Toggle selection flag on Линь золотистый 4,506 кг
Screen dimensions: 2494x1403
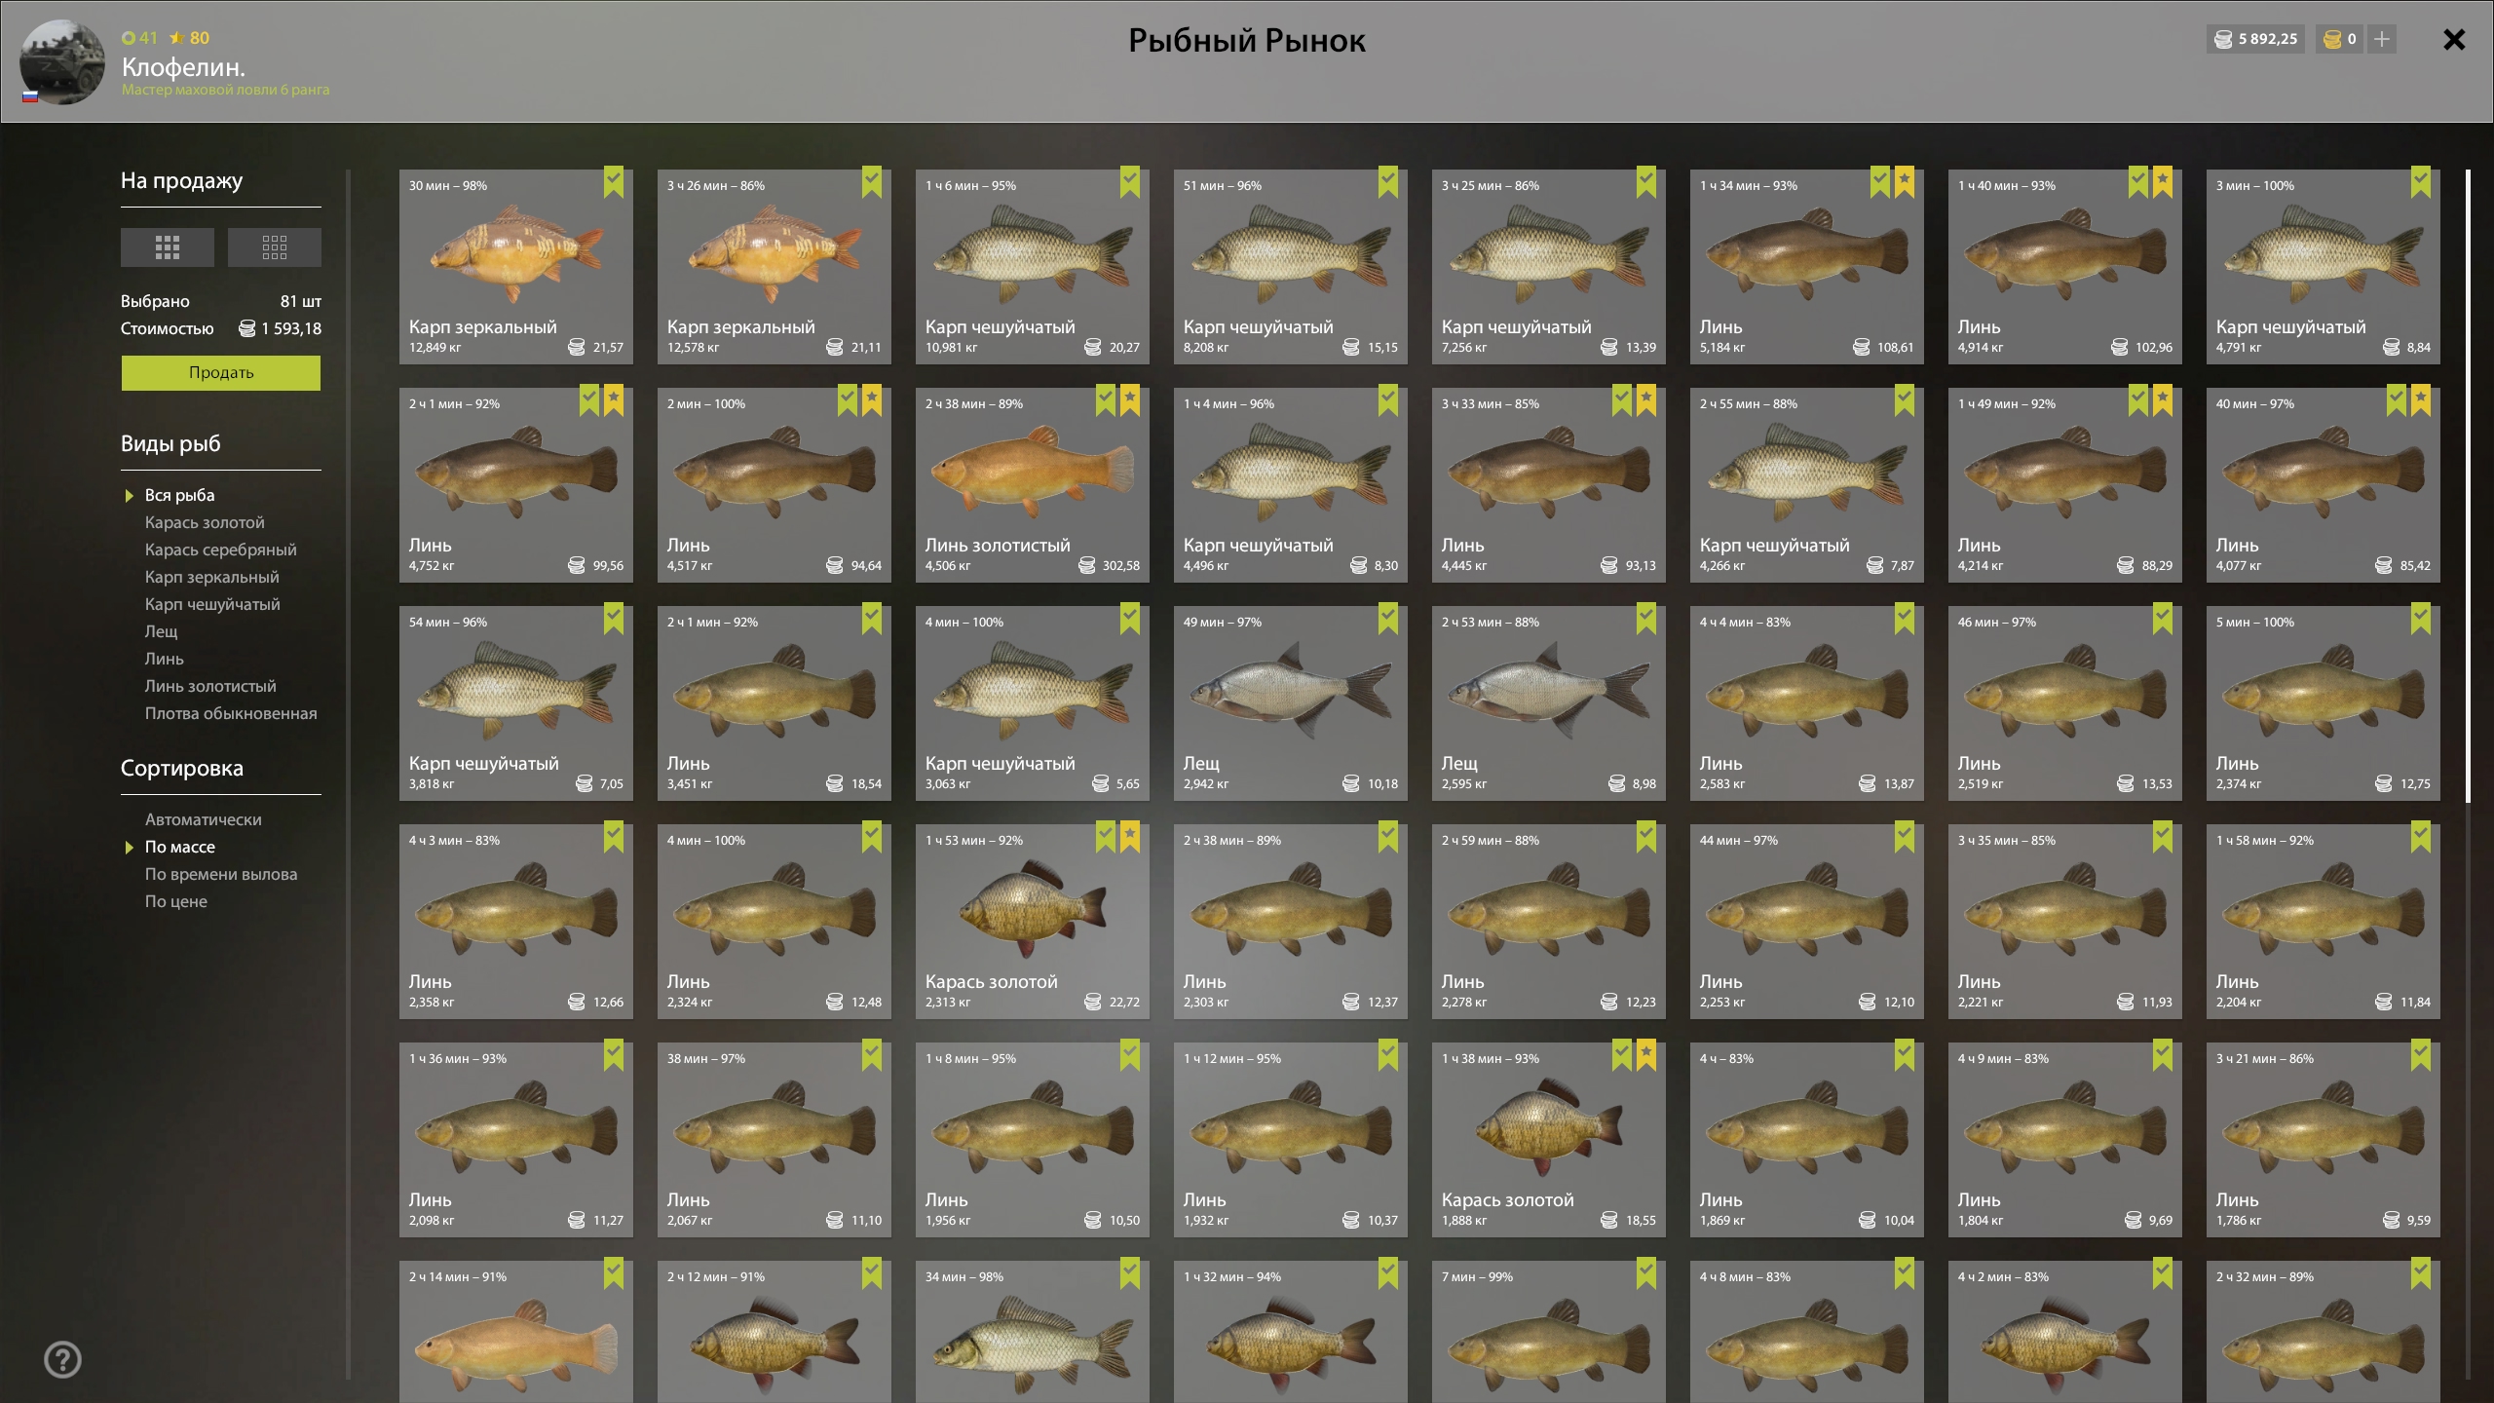1106,400
